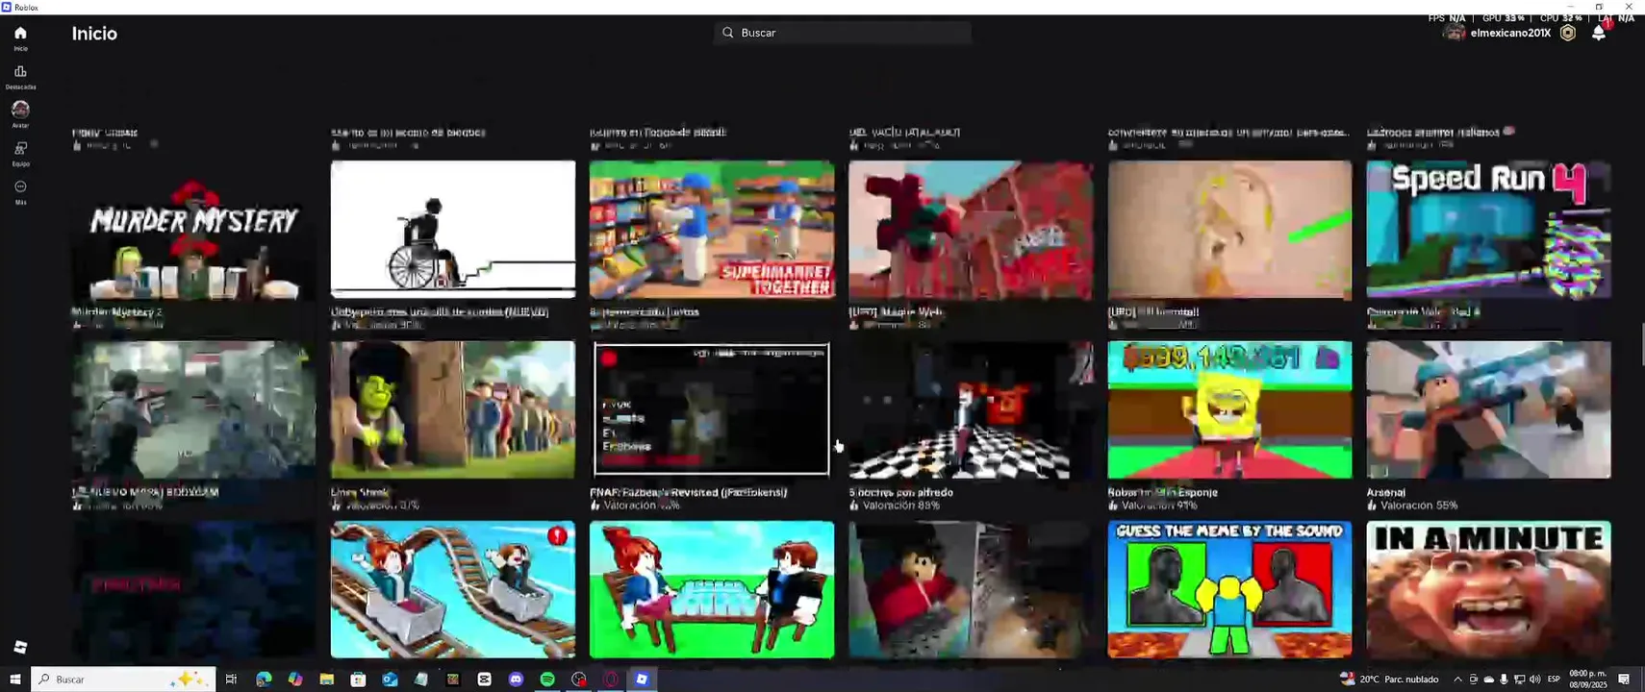This screenshot has height=692, width=1645.
Task: Click the Murder Mystery 2 title text
Action: click(117, 311)
